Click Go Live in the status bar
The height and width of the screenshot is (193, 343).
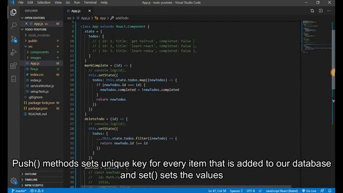pyautogui.click(x=309, y=191)
